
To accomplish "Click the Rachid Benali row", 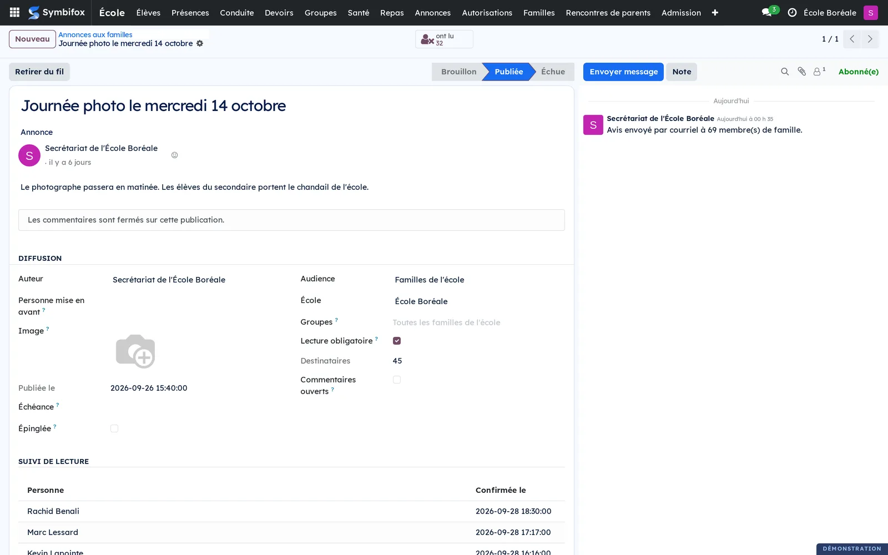I will coord(291,511).
